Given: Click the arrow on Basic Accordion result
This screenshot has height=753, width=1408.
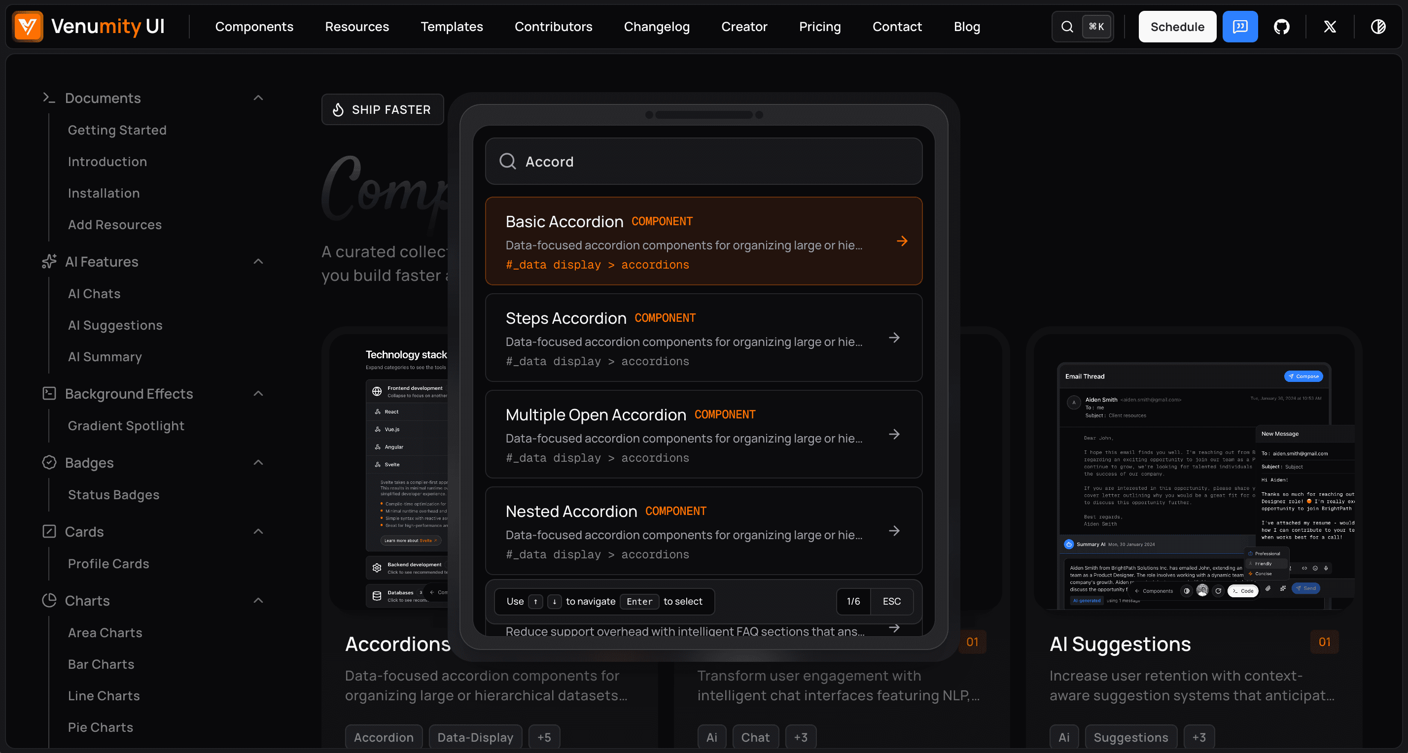Looking at the screenshot, I should [902, 241].
